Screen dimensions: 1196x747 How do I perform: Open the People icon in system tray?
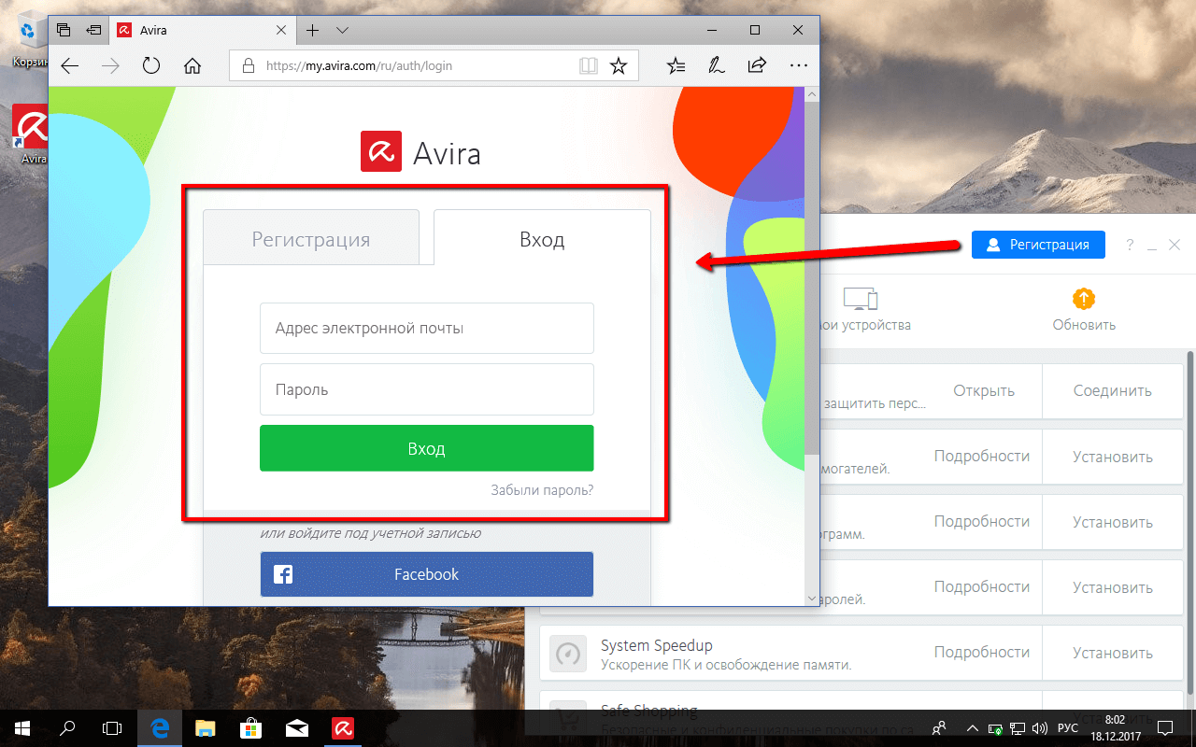939,727
